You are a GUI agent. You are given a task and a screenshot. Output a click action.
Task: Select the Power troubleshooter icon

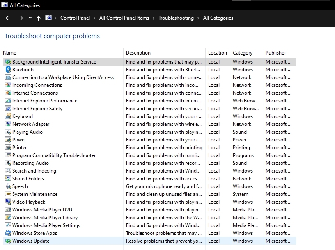[8, 140]
